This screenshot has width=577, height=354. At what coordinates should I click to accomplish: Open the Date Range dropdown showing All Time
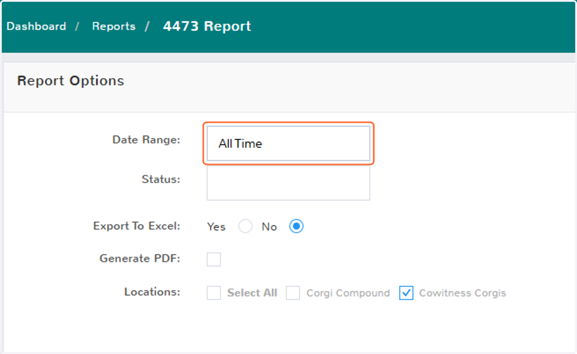click(288, 143)
